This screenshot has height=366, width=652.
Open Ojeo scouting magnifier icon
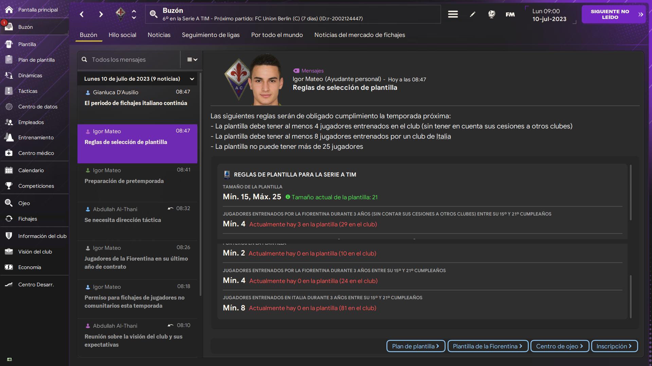coord(9,203)
